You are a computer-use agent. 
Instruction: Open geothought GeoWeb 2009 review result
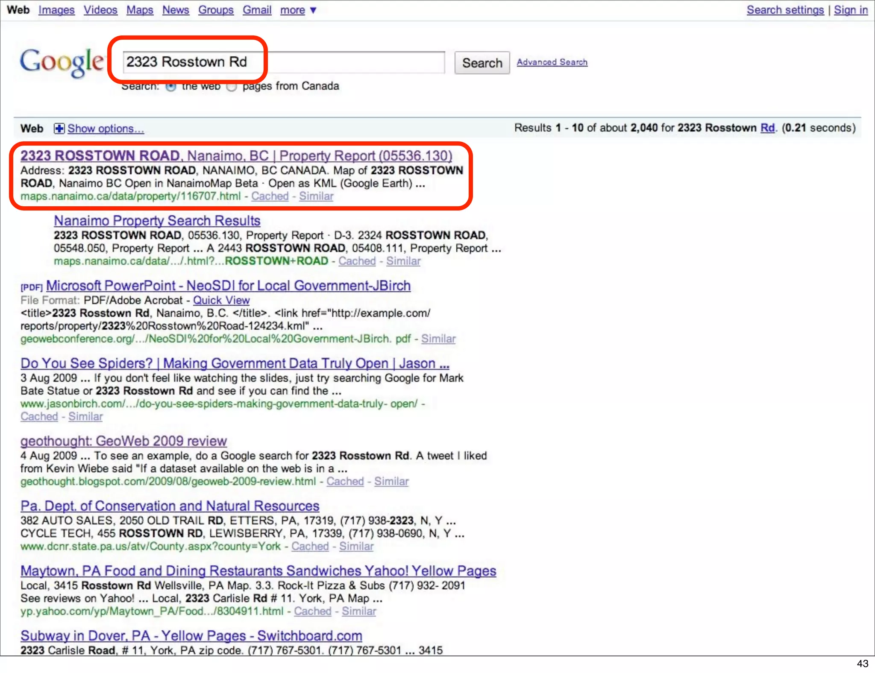[x=123, y=441]
